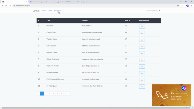Click the Experto en Laravel course thumbnail
194x109 pixels.
coord(172,95)
